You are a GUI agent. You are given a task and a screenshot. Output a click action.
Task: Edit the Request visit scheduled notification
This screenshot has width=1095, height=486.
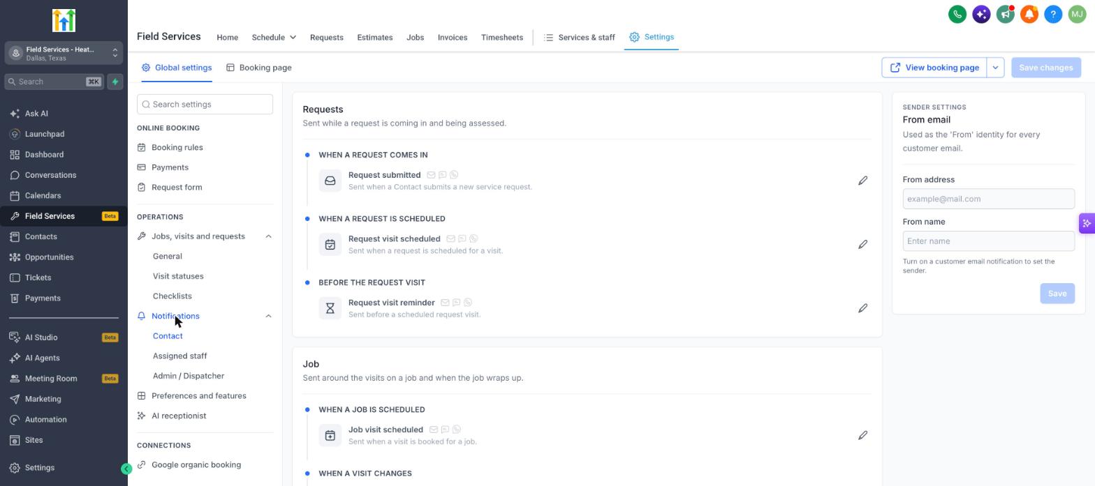pos(862,245)
